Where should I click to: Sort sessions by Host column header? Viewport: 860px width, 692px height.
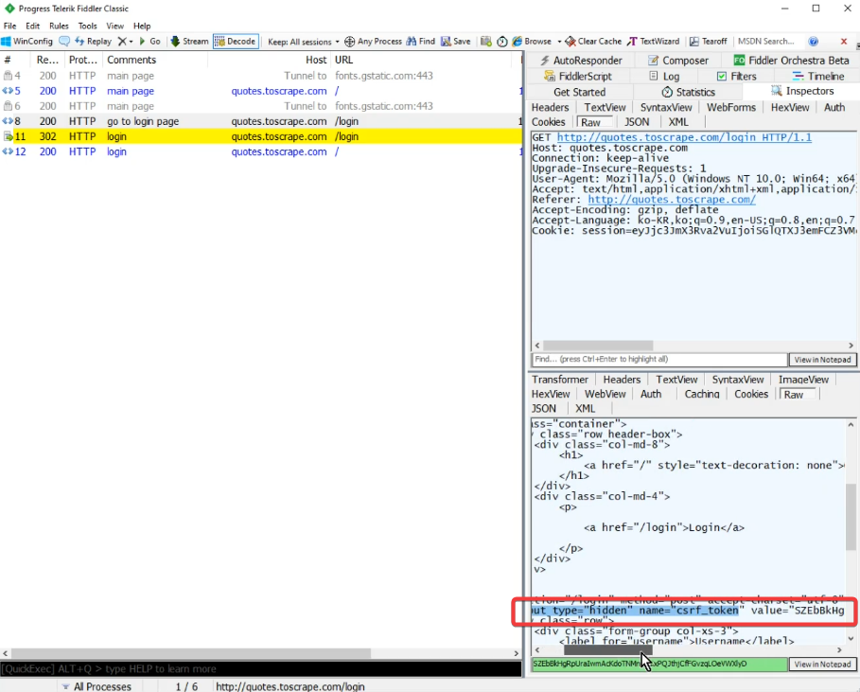click(x=270, y=60)
